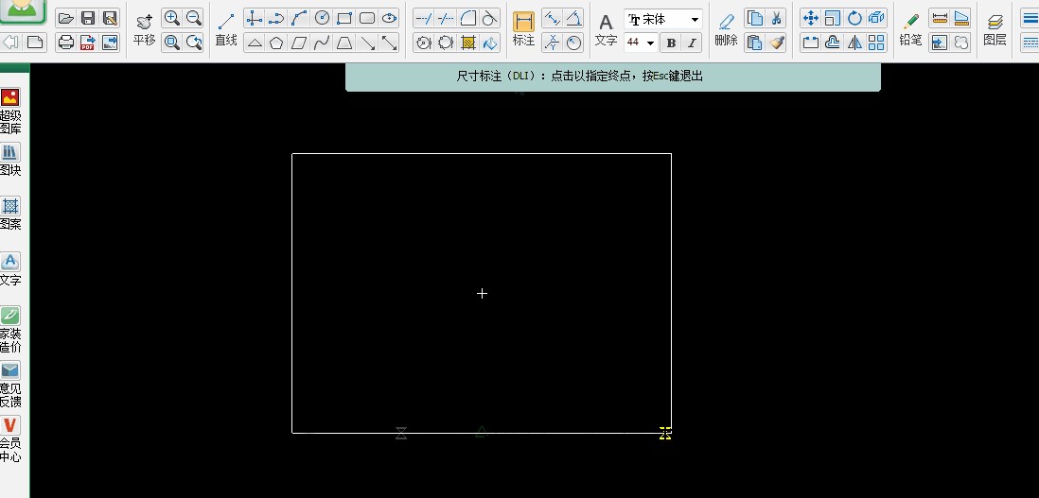Toggle bold text formatting
Image resolution: width=1039 pixels, height=498 pixels.
[x=671, y=43]
